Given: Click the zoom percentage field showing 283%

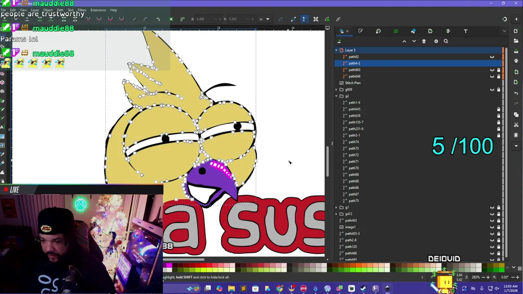Looking at the screenshot, I should point(476,277).
